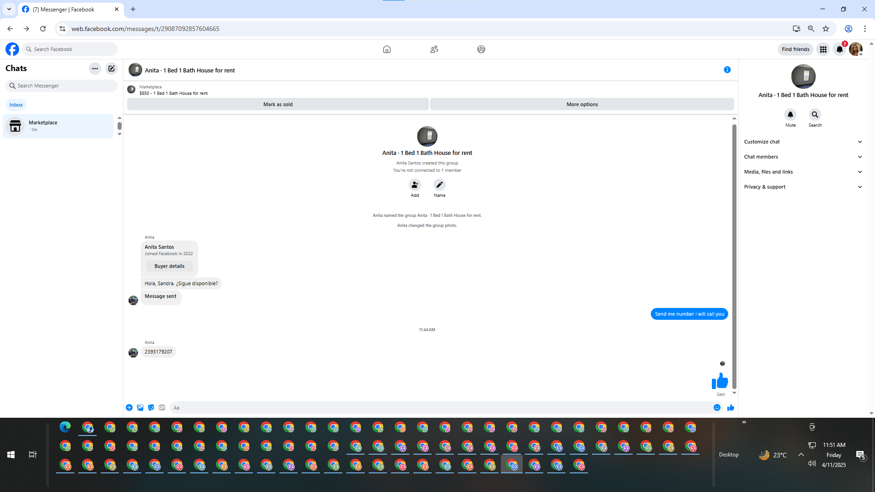Open Chats options three-dot menu

(x=95, y=69)
